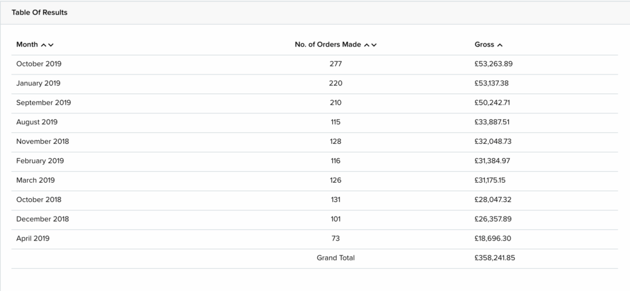
Task: Select the October 2019 row
Action: click(314, 65)
